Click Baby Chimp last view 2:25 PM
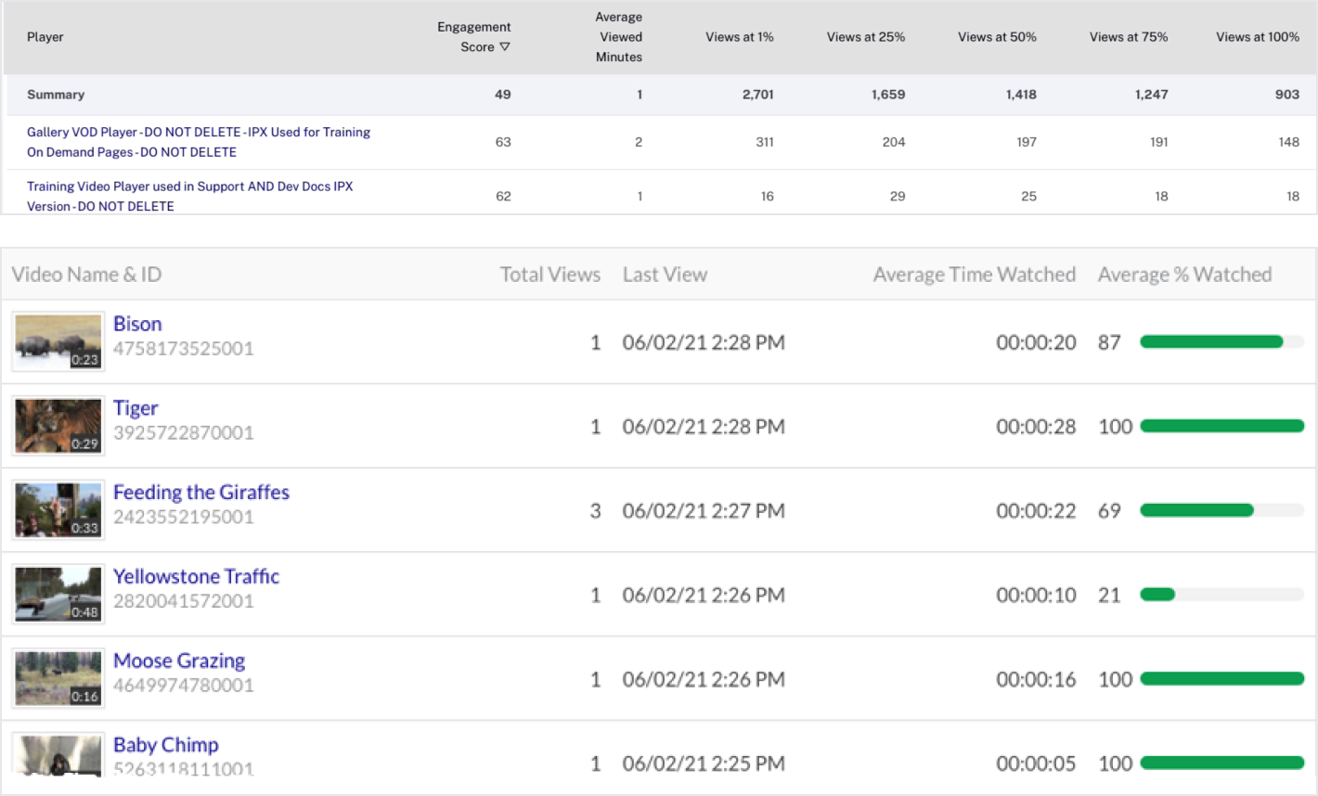This screenshot has height=796, width=1318. (704, 764)
